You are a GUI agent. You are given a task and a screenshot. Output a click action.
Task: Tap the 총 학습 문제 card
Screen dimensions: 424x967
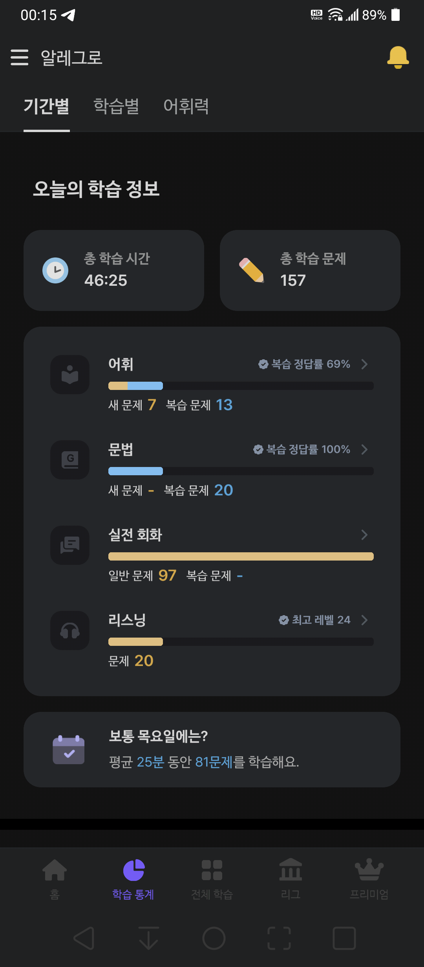[310, 270]
